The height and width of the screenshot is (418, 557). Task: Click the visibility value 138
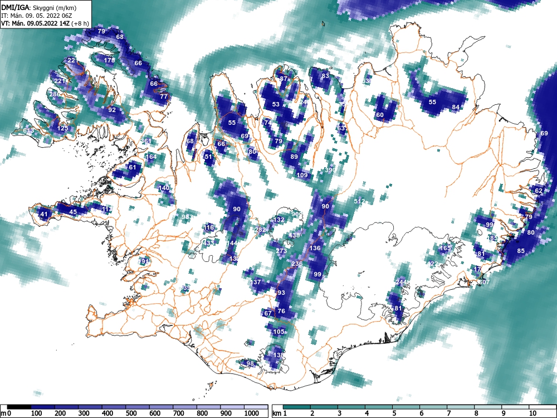coord(279,354)
